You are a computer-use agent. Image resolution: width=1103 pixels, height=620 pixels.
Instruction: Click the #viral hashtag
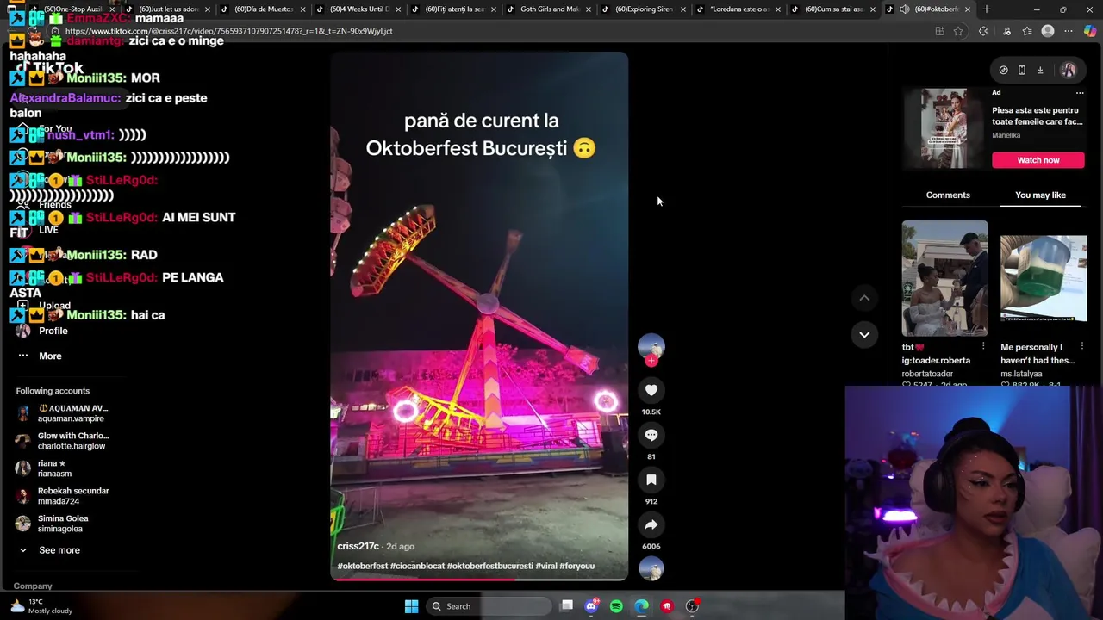[x=546, y=566]
